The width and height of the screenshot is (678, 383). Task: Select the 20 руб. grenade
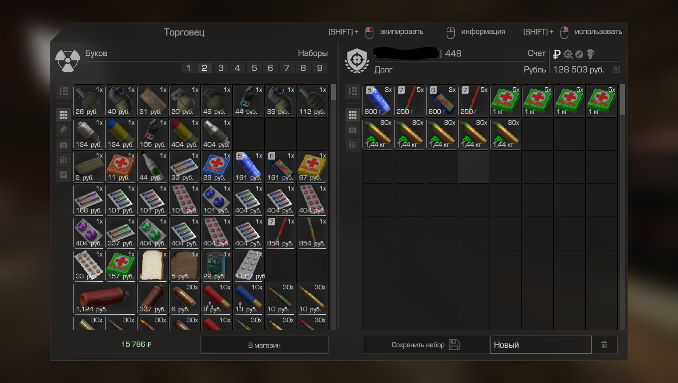pos(185,101)
